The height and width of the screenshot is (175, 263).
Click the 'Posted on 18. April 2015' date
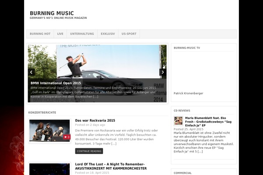(x=92, y=173)
